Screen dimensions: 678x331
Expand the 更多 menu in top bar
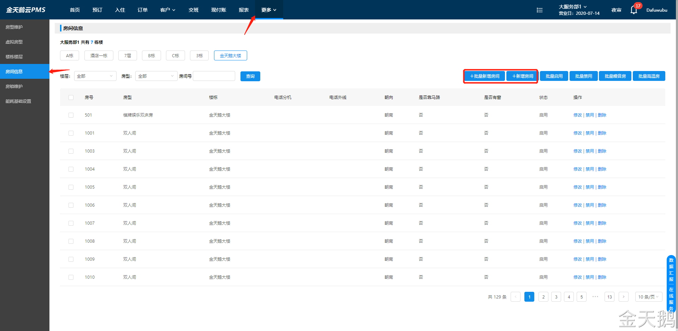coord(269,10)
